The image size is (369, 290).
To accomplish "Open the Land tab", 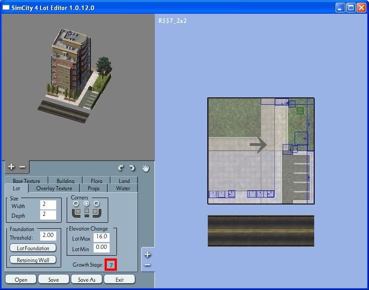I will [x=124, y=181].
